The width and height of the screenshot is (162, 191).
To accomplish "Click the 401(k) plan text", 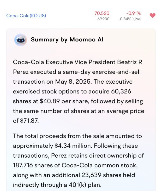I will coord(85,185).
